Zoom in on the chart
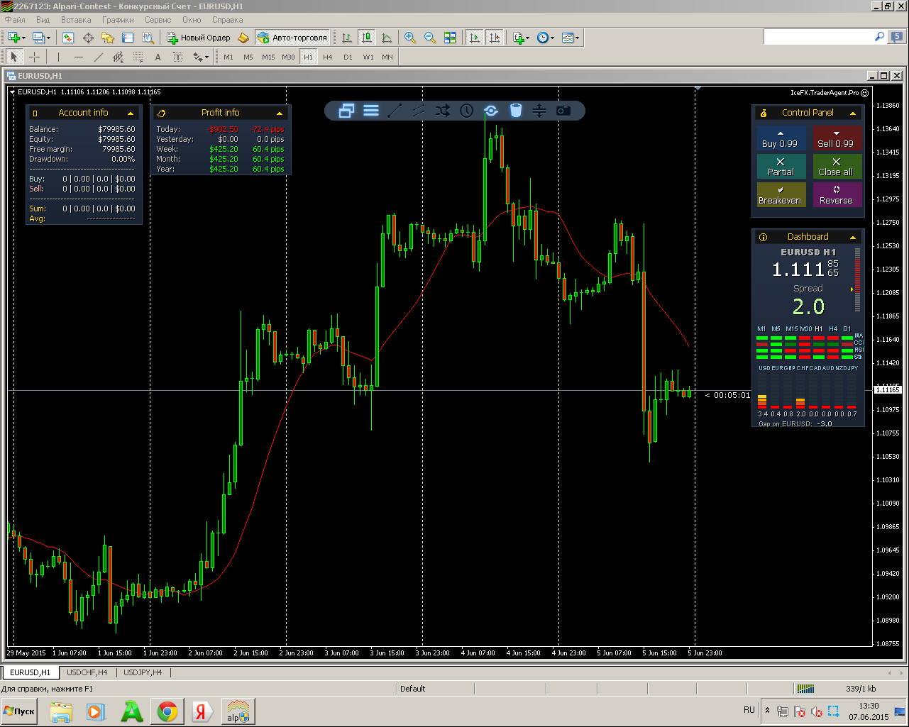 pos(410,38)
